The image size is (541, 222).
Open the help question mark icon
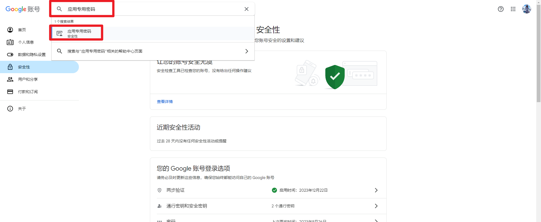coord(501,9)
